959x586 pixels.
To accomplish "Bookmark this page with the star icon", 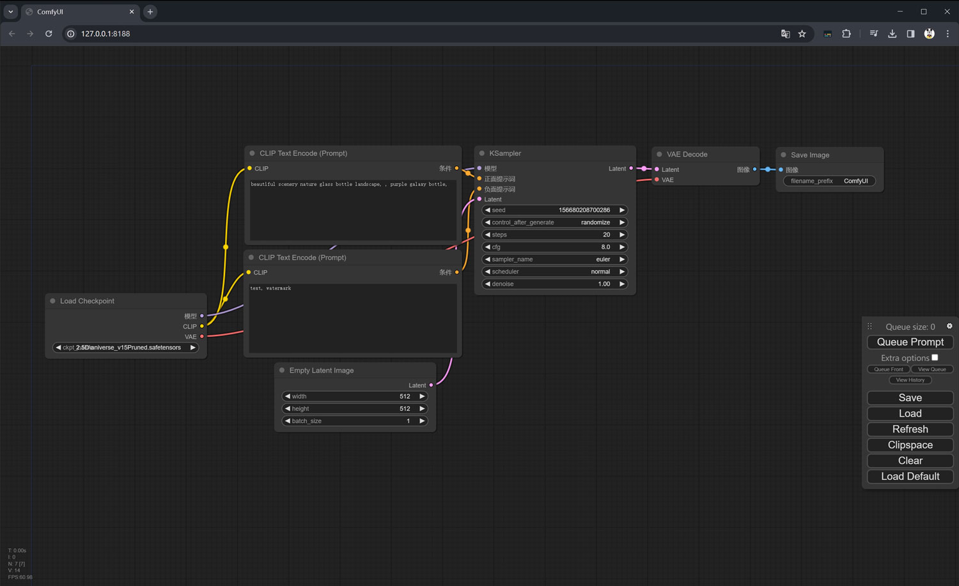I will [802, 34].
